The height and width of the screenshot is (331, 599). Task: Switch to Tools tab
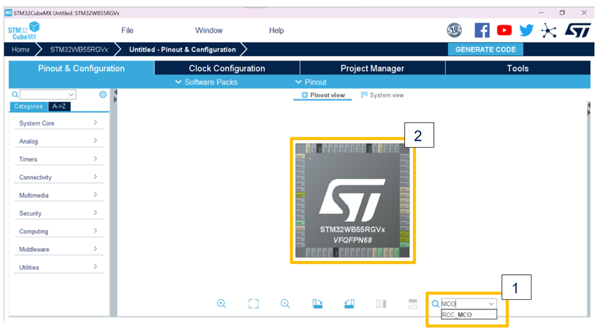click(x=517, y=68)
